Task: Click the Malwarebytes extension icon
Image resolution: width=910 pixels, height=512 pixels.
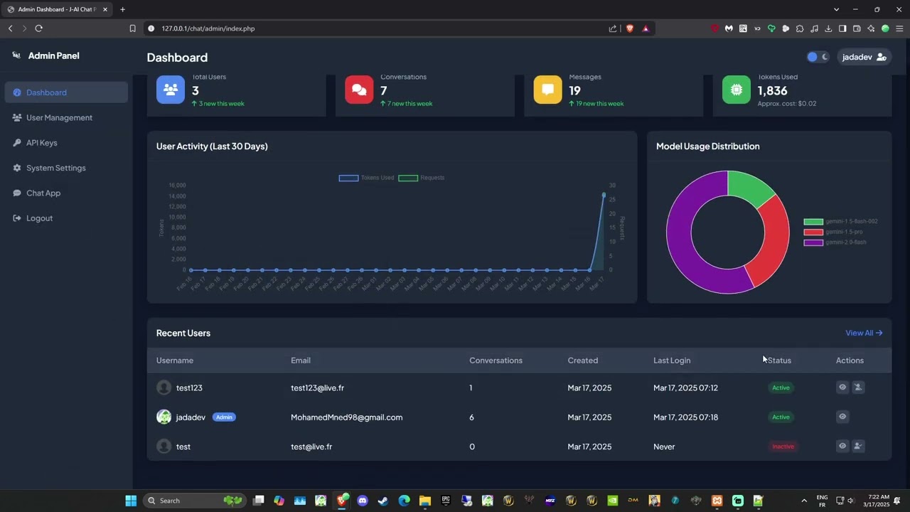Action: 729,28
